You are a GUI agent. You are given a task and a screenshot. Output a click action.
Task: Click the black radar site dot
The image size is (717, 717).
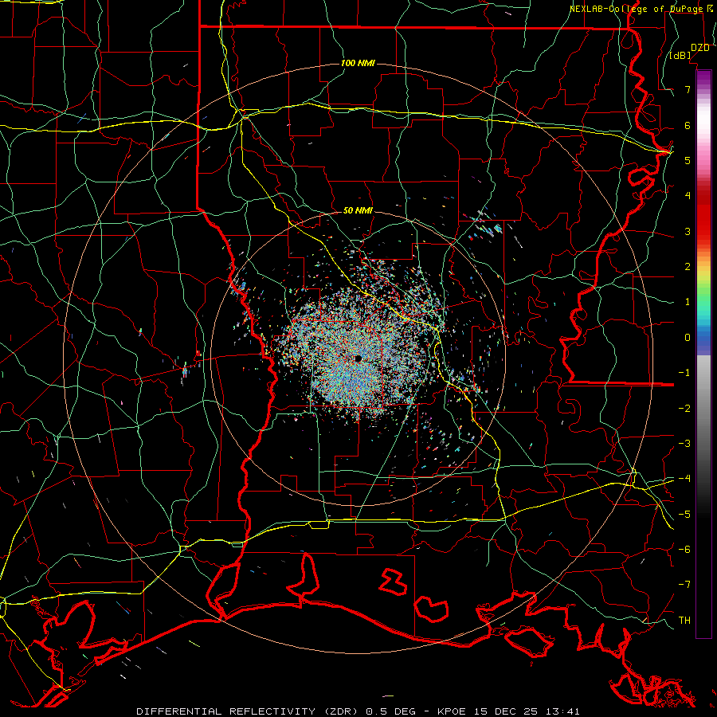pyautogui.click(x=358, y=358)
